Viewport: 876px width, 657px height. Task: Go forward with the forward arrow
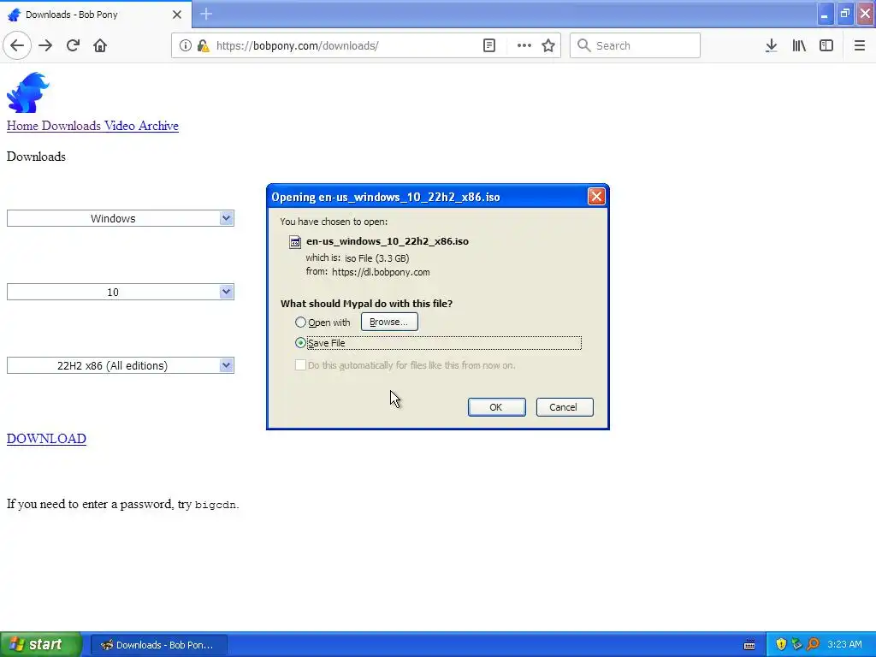[x=45, y=45]
